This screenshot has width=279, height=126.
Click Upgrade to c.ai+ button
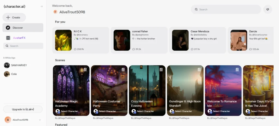tap(23, 109)
